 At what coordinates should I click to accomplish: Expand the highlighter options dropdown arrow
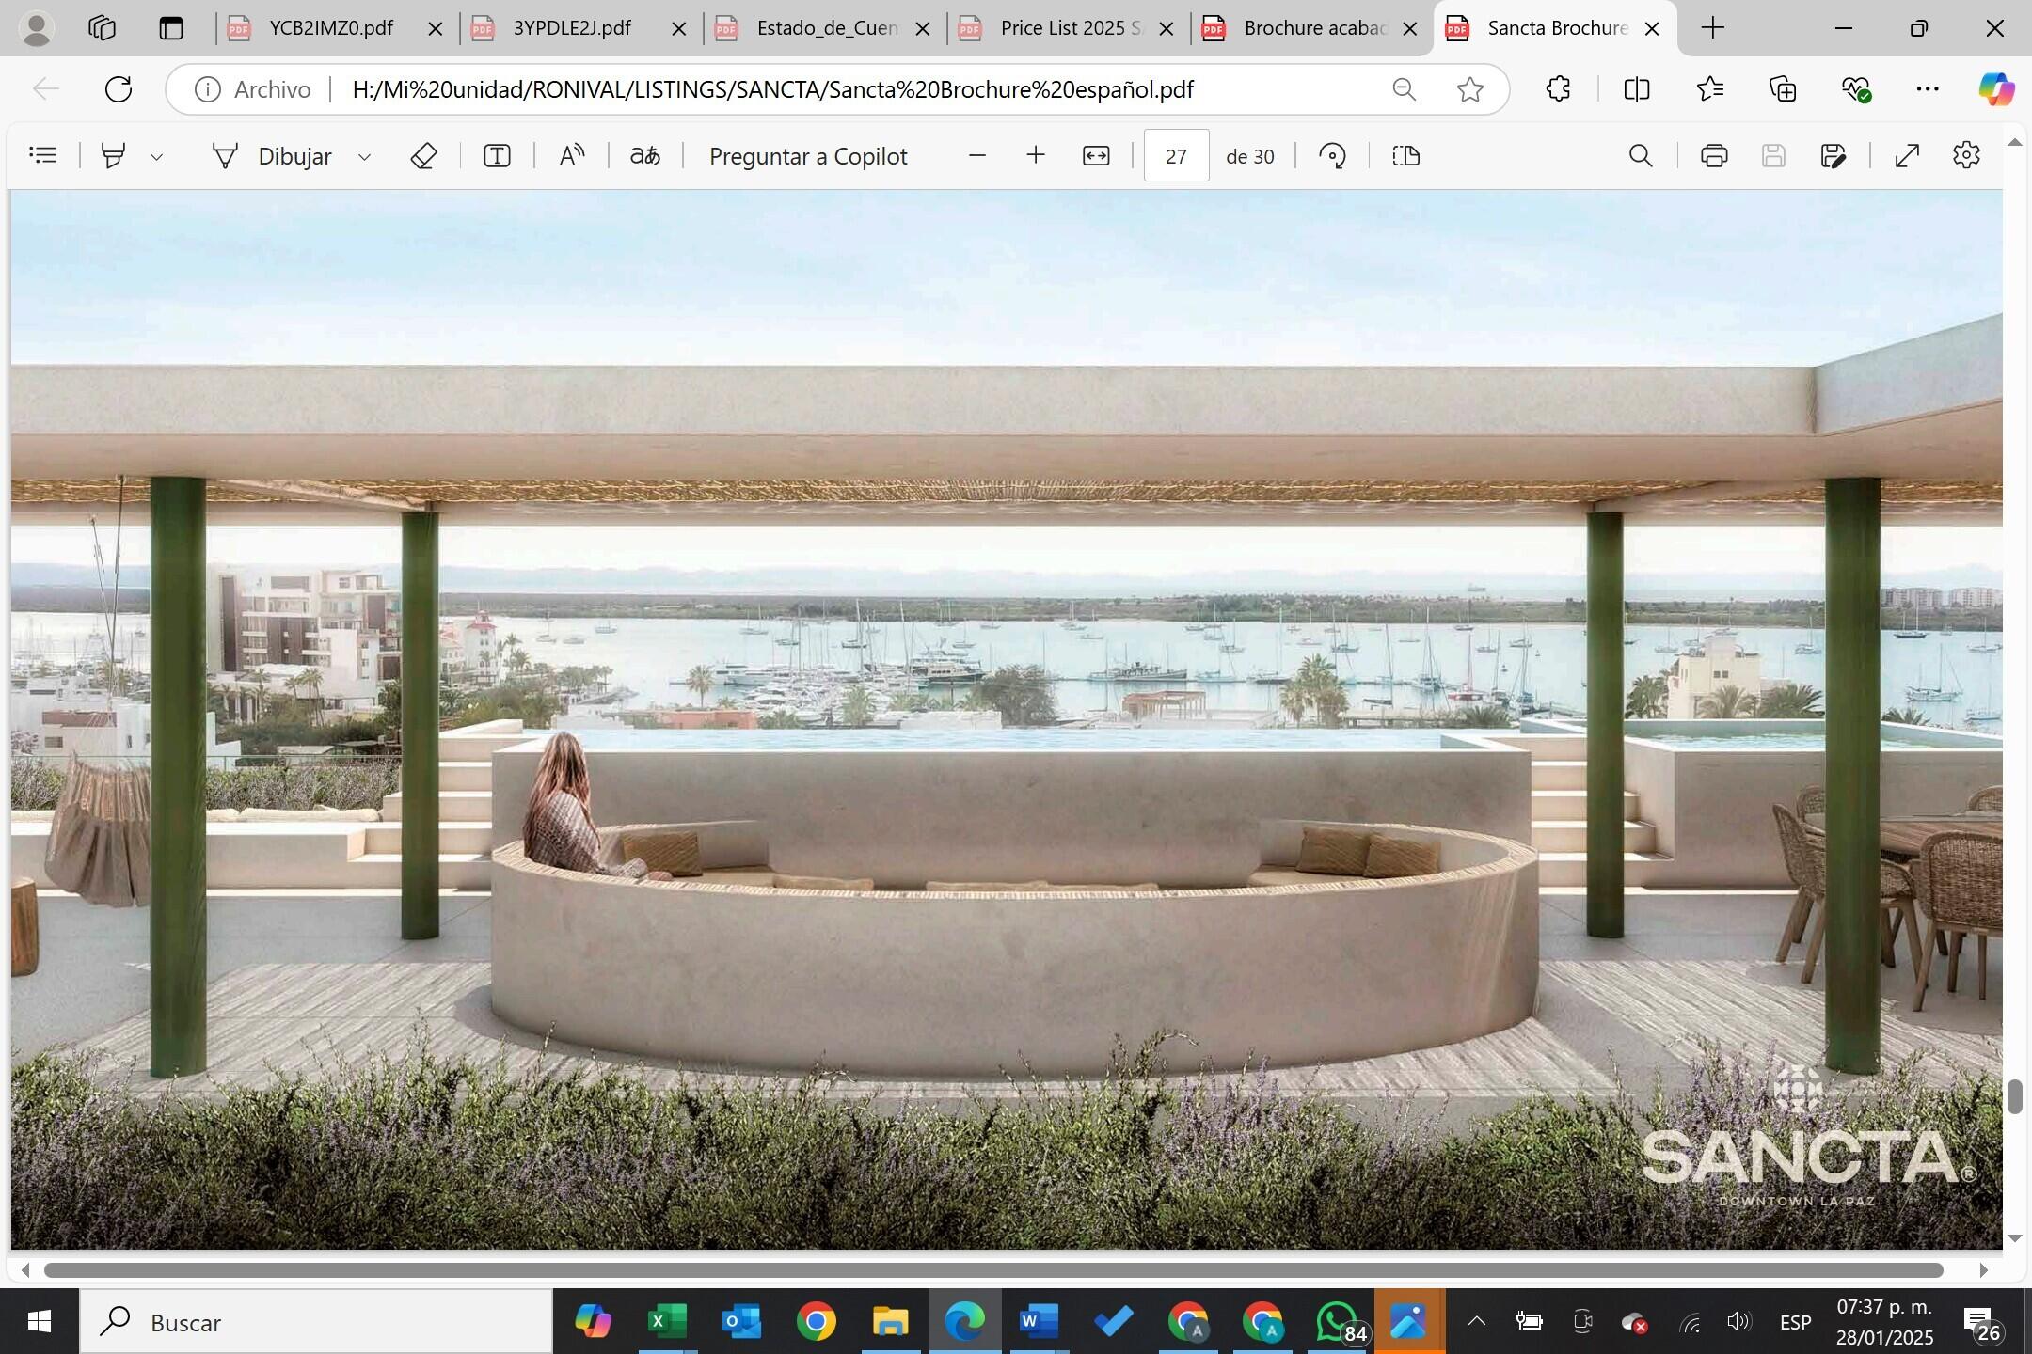pyautogui.click(x=157, y=157)
